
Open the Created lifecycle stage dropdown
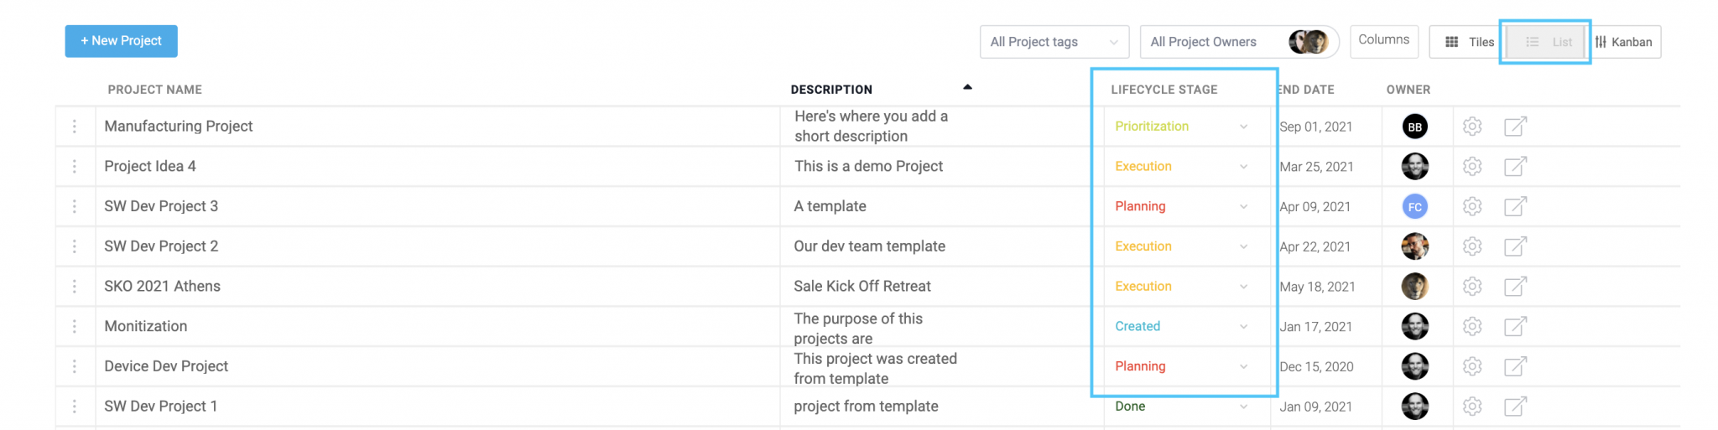pyautogui.click(x=1182, y=326)
